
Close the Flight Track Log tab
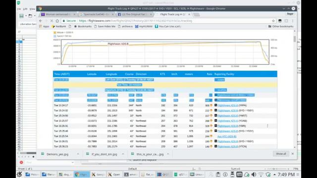tap(189, 14)
